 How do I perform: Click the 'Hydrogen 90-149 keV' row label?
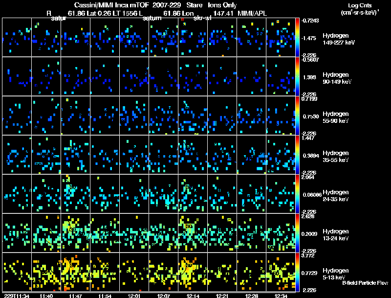click(337, 78)
